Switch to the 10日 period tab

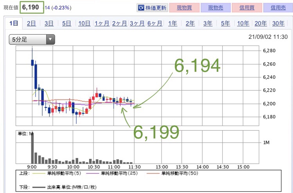pos(84,24)
